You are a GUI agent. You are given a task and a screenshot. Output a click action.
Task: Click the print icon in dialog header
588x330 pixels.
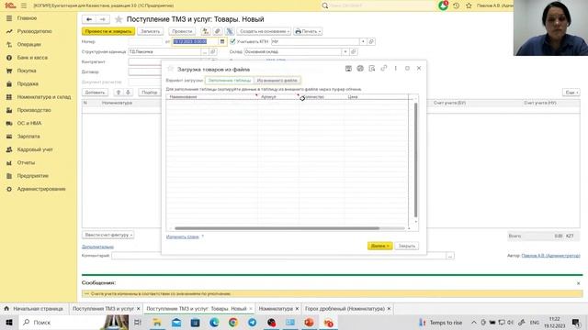360,69
